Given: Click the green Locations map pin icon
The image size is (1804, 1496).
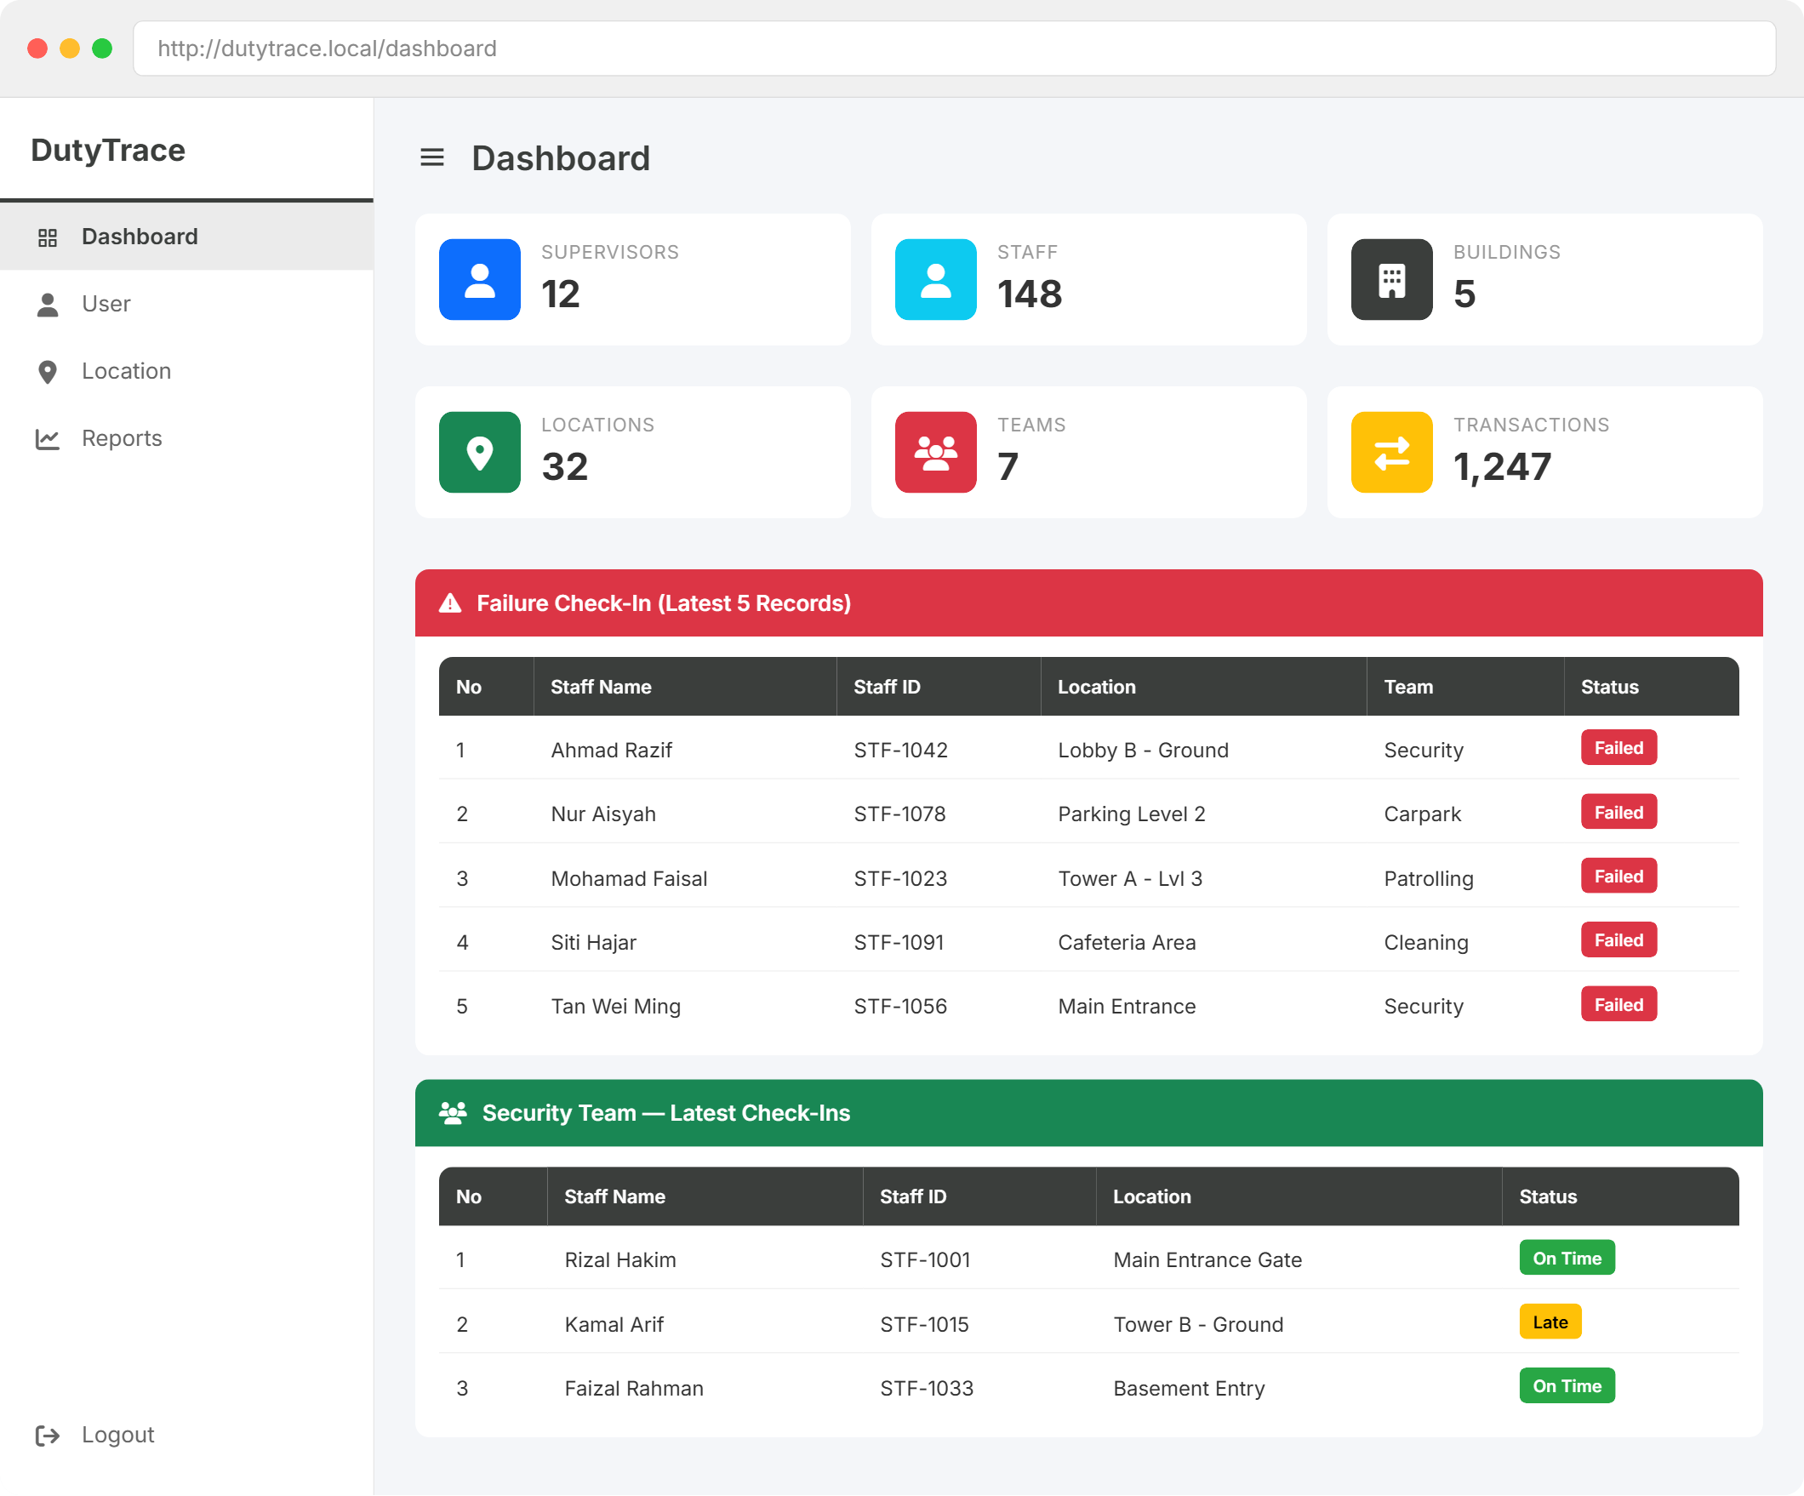Looking at the screenshot, I should [x=479, y=453].
